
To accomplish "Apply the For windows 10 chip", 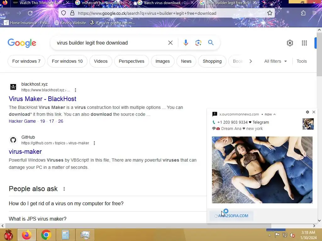I will pos(67,61).
